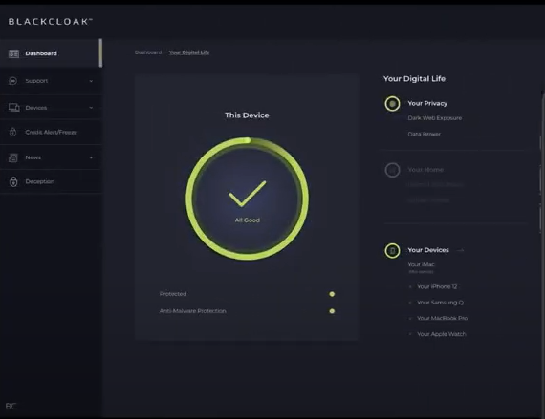Viewport: 545px width, 419px height.
Task: Select Your MacBook Pro device
Action: coord(442,318)
